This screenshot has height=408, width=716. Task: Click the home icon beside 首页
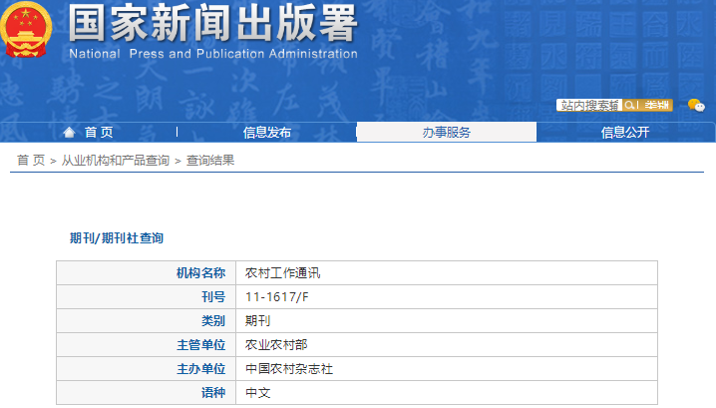click(x=69, y=133)
